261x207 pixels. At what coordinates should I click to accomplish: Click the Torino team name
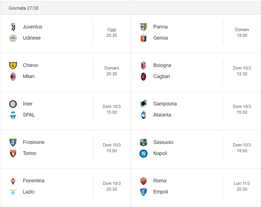[29, 153]
